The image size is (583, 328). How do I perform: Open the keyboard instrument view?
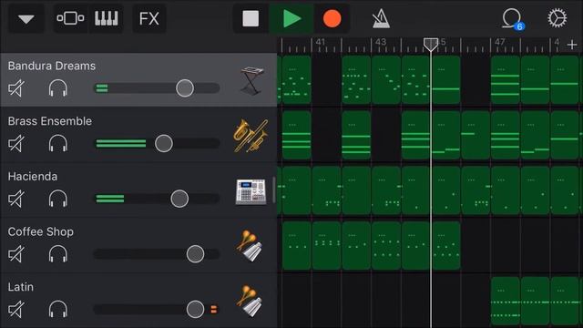[107, 18]
